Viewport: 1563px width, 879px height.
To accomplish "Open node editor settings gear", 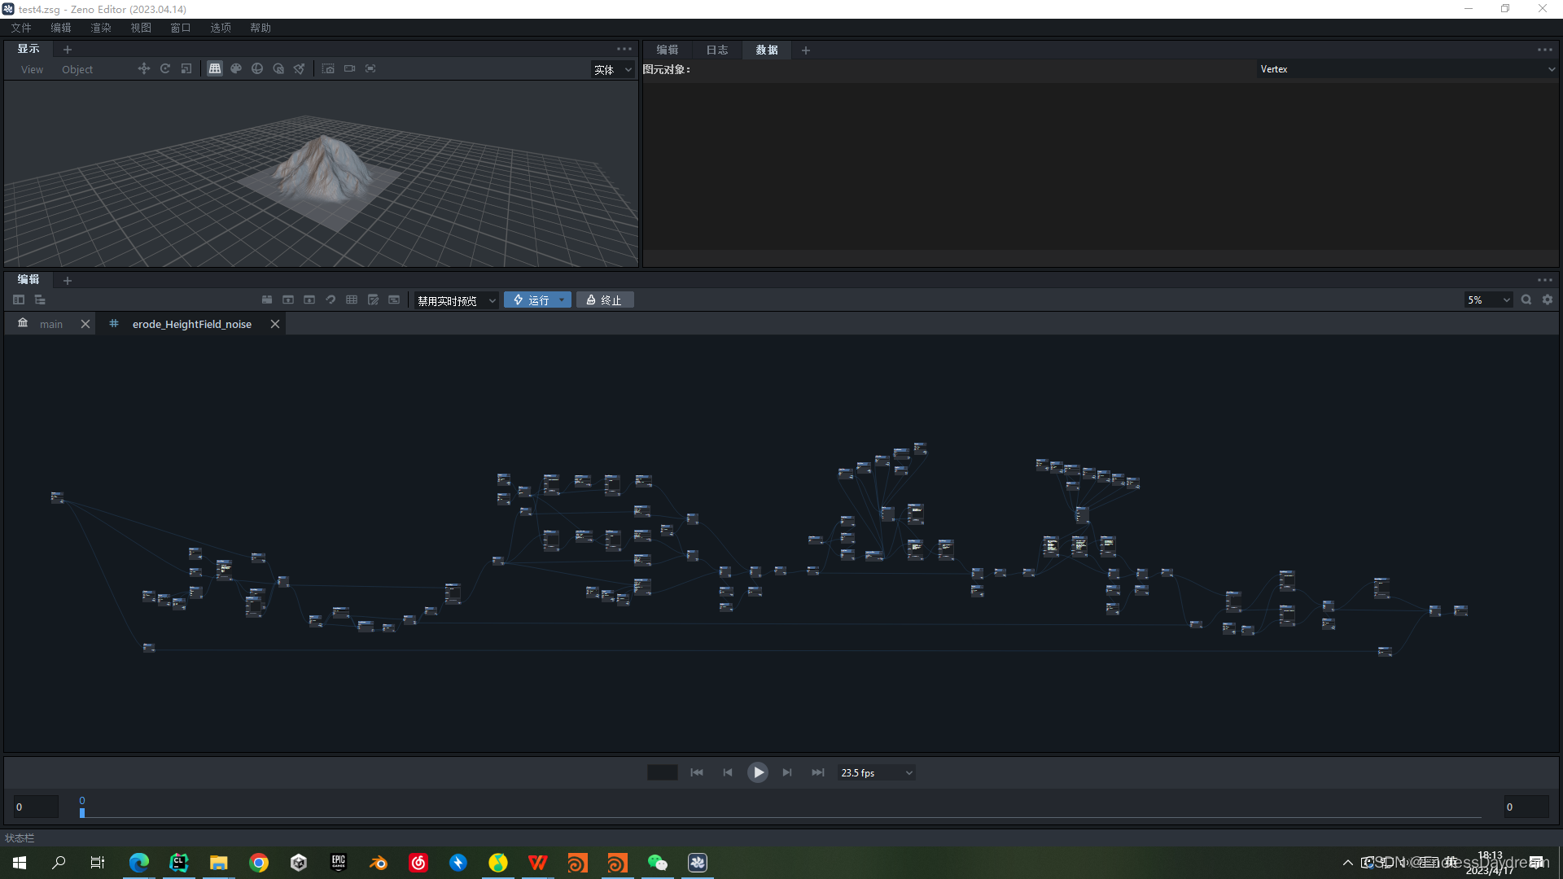I will tap(1548, 300).
